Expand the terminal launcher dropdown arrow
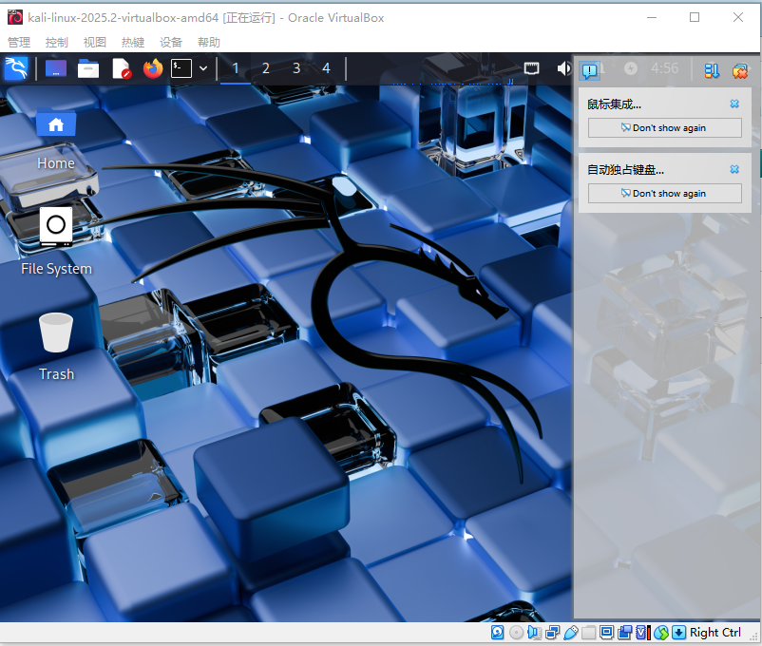The width and height of the screenshot is (762, 646). pyautogui.click(x=203, y=68)
